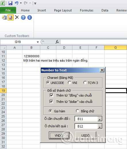Open the Undo history dropdown arrow
Screen dimensions: 127x149
point(21,3)
